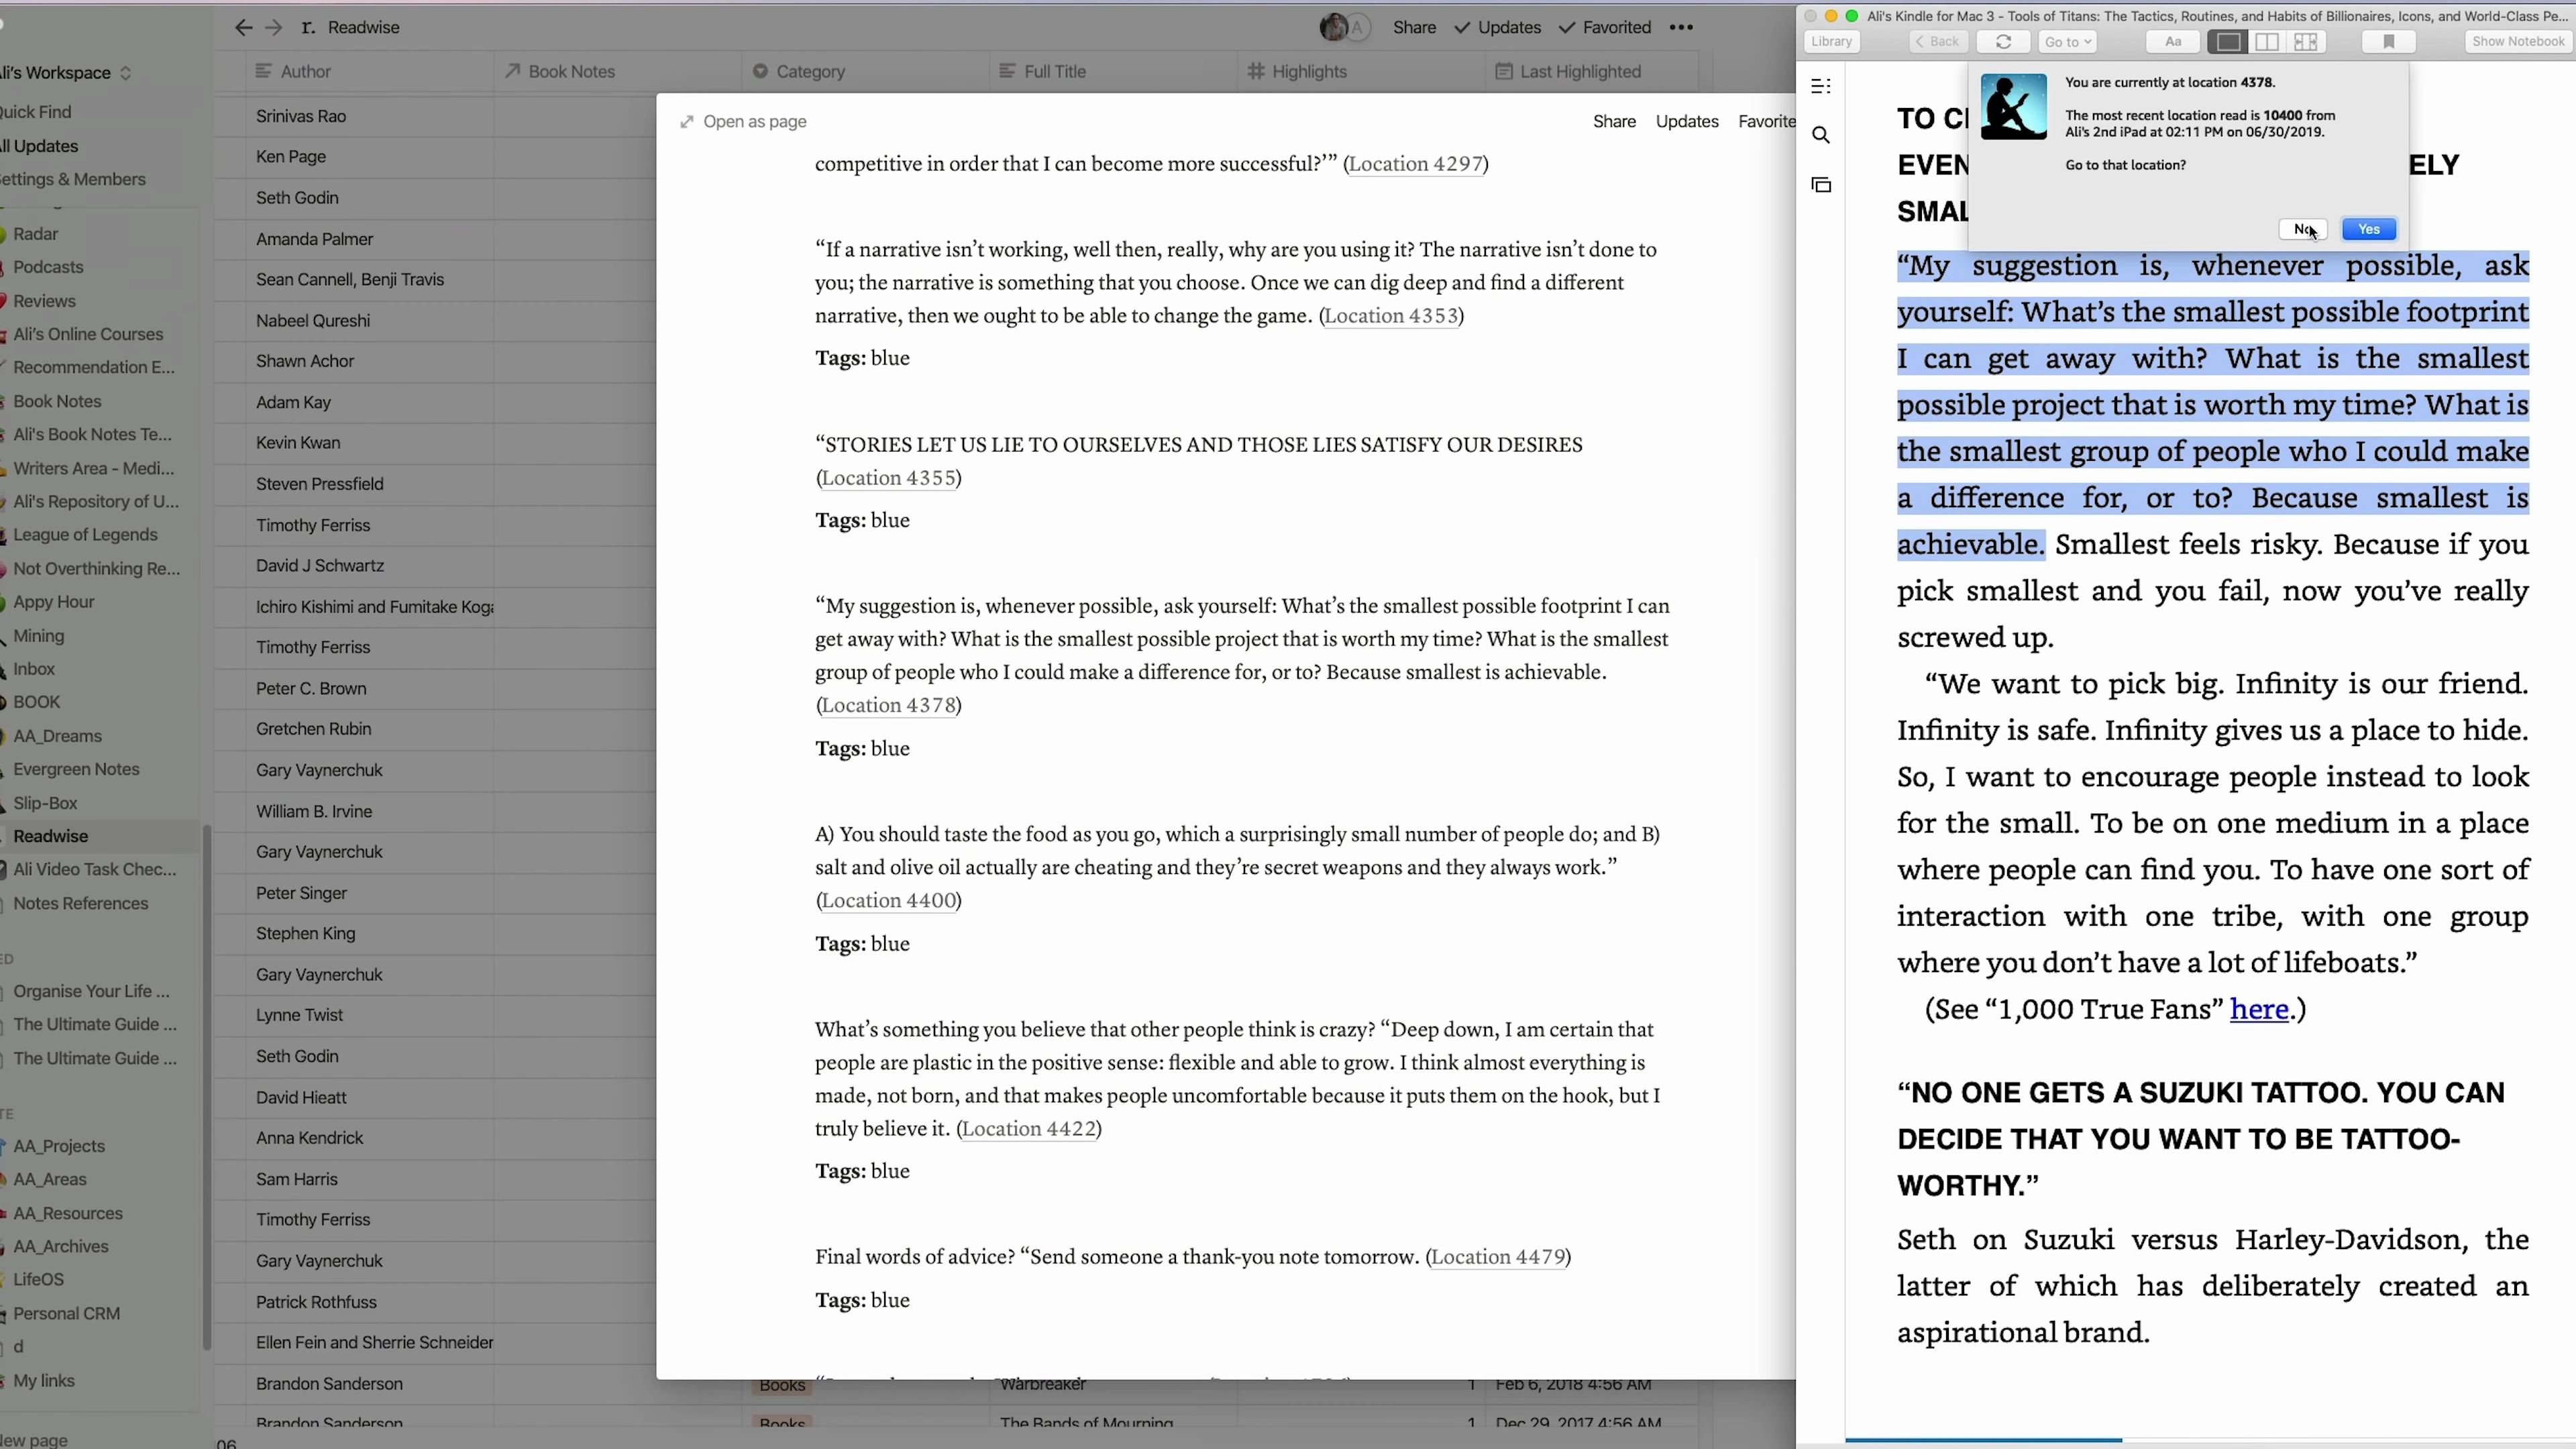
Task: Click Updates in the Notion popup header
Action: [x=1686, y=121]
